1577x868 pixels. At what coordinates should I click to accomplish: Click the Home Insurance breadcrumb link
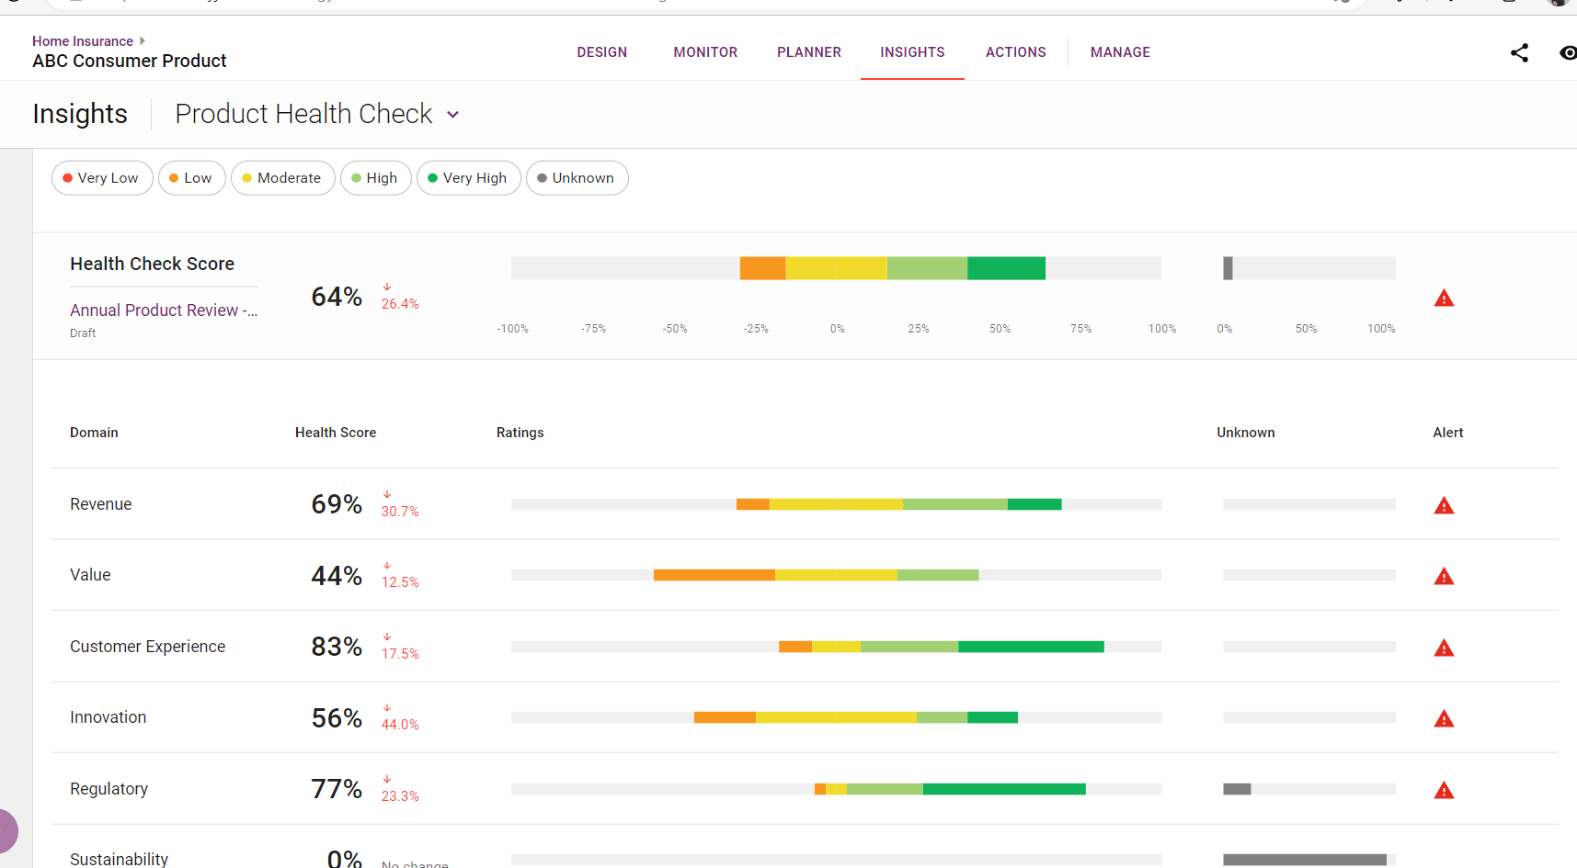coord(83,41)
